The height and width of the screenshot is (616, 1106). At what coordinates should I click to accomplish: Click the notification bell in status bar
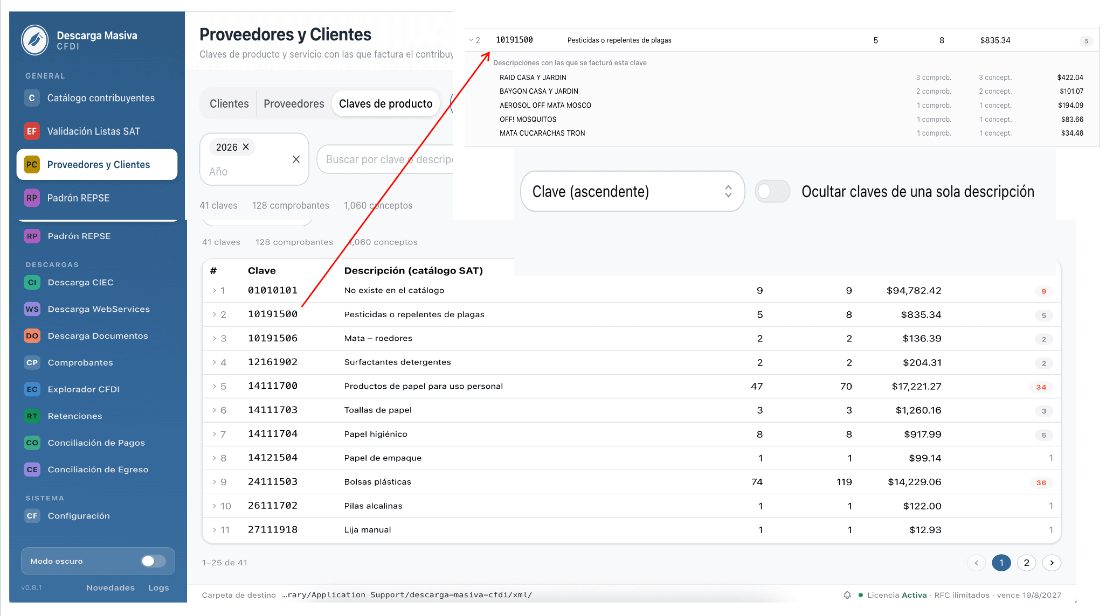pos(847,595)
